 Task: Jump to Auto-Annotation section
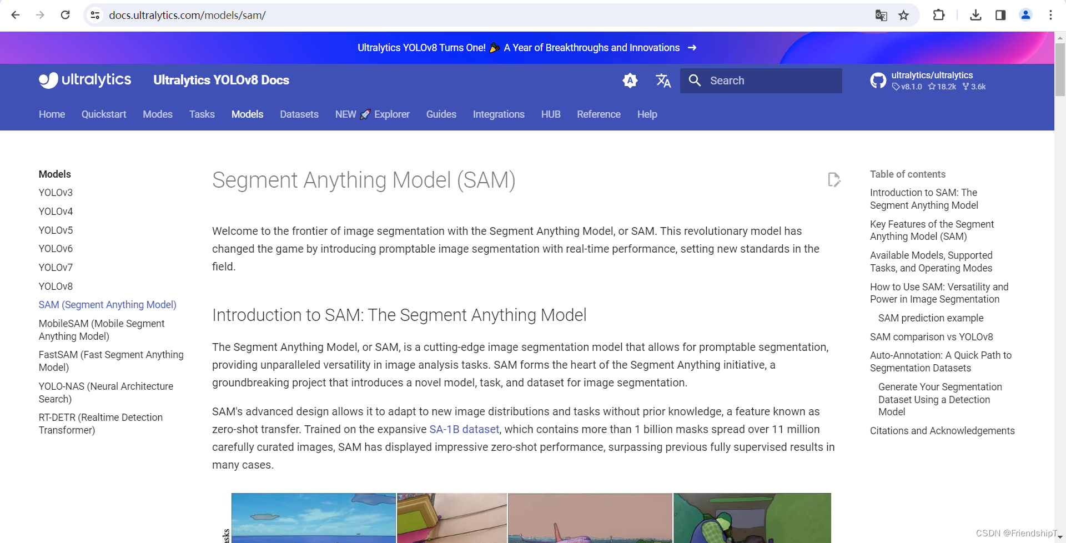pos(941,361)
